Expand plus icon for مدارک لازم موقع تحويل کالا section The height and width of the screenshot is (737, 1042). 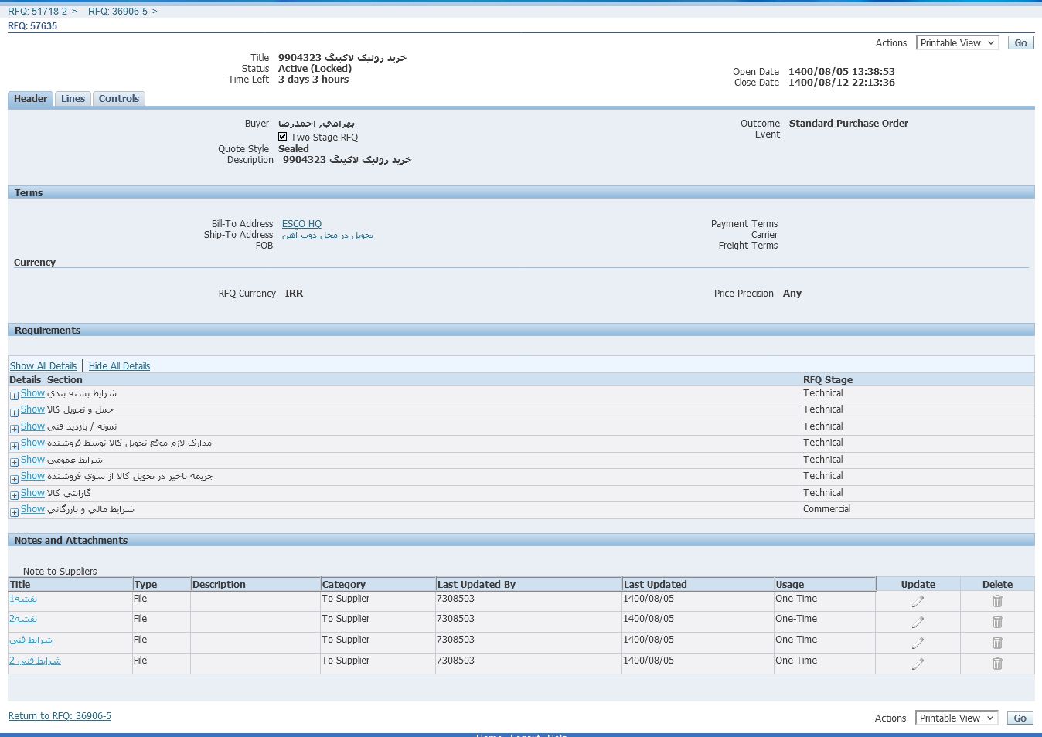(x=14, y=446)
